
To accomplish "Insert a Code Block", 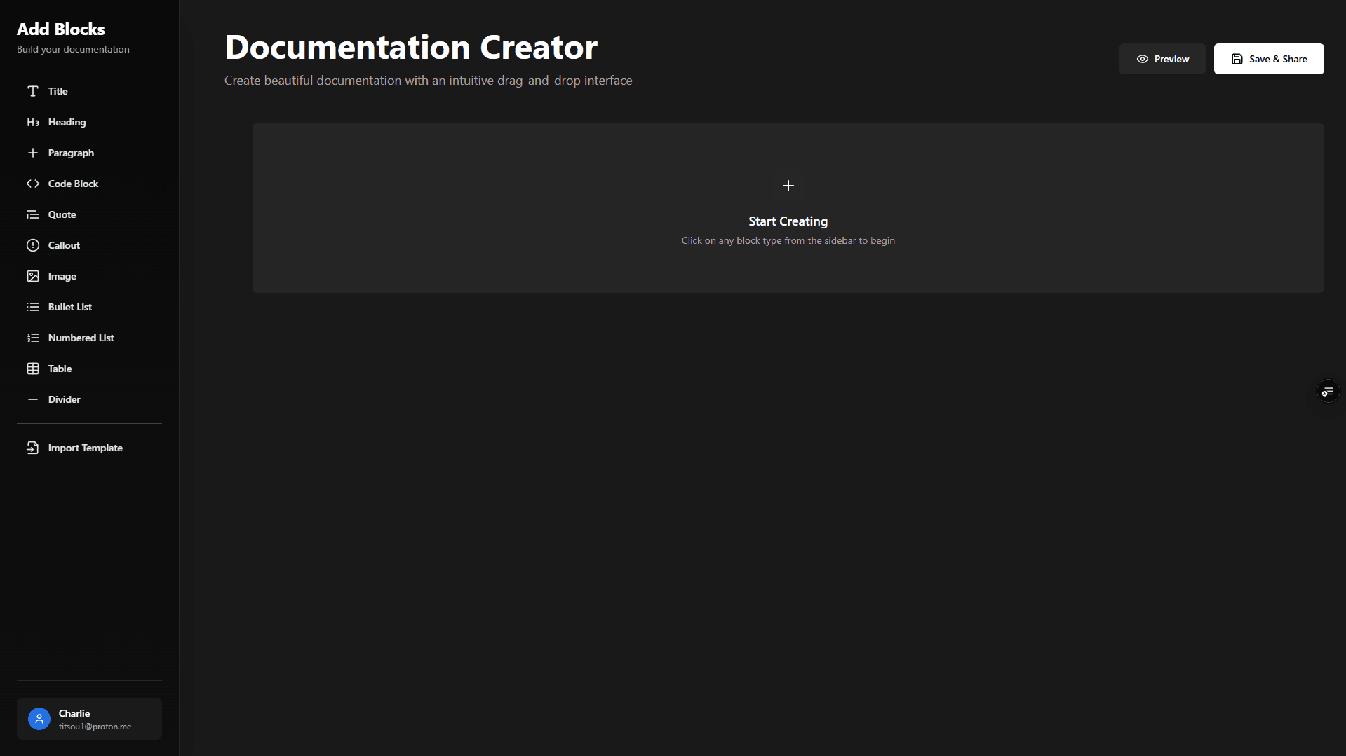I will tap(33, 184).
